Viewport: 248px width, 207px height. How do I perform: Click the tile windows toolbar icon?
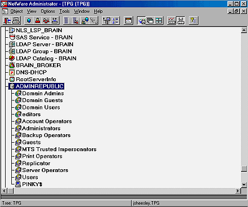(x=159, y=20)
